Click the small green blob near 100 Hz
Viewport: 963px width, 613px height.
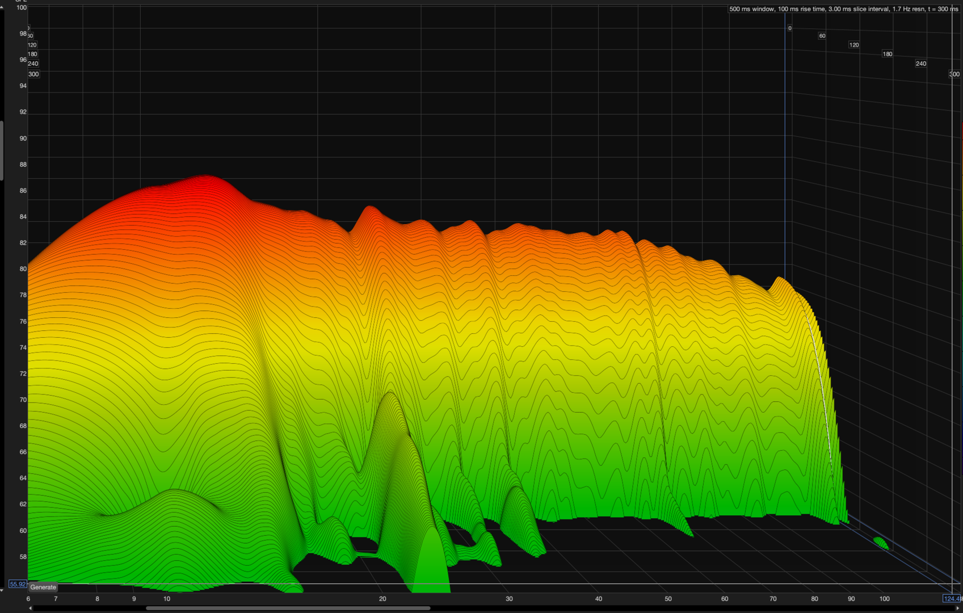881,543
